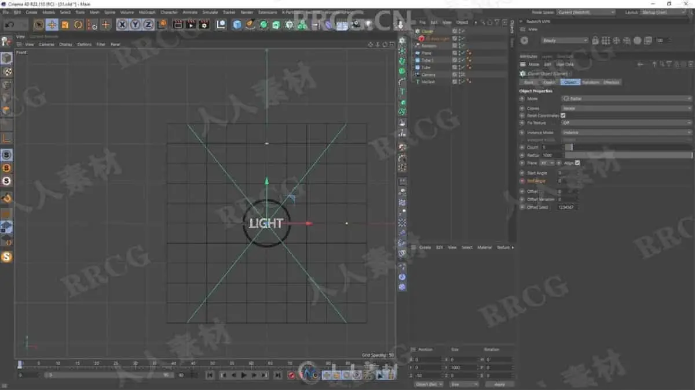Toggle the Y axis lock

(135, 24)
